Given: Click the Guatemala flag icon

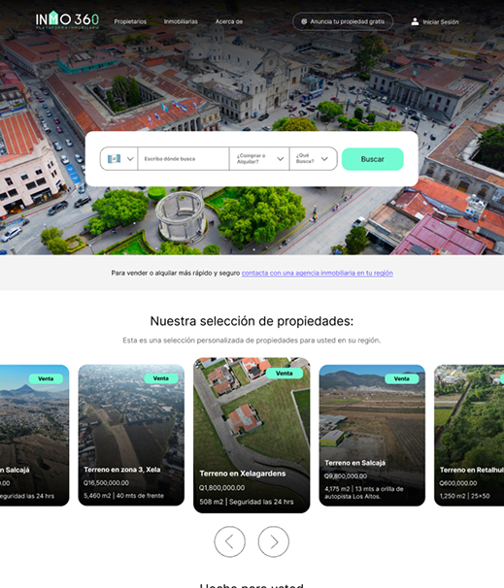Looking at the screenshot, I should click(x=114, y=158).
